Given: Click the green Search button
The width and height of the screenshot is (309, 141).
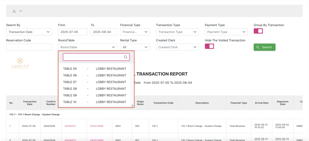Looking at the screenshot, I should pyautogui.click(x=264, y=47).
